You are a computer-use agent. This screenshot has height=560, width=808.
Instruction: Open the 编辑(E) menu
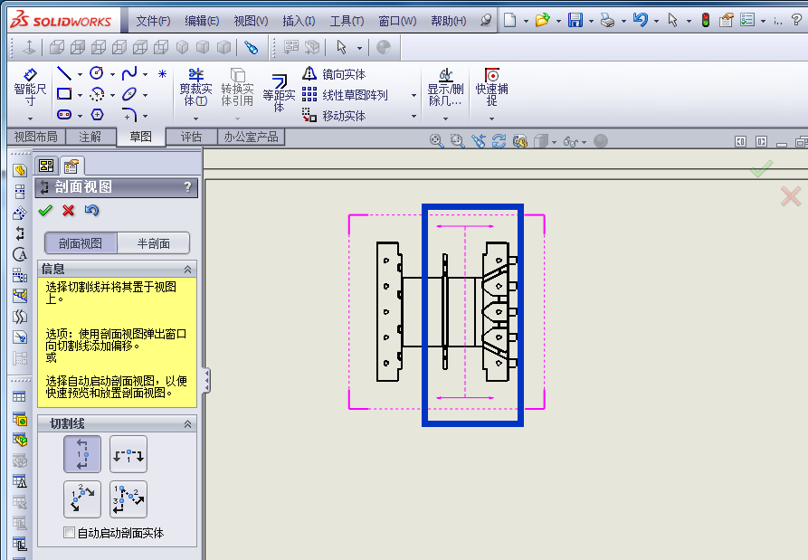pos(202,21)
